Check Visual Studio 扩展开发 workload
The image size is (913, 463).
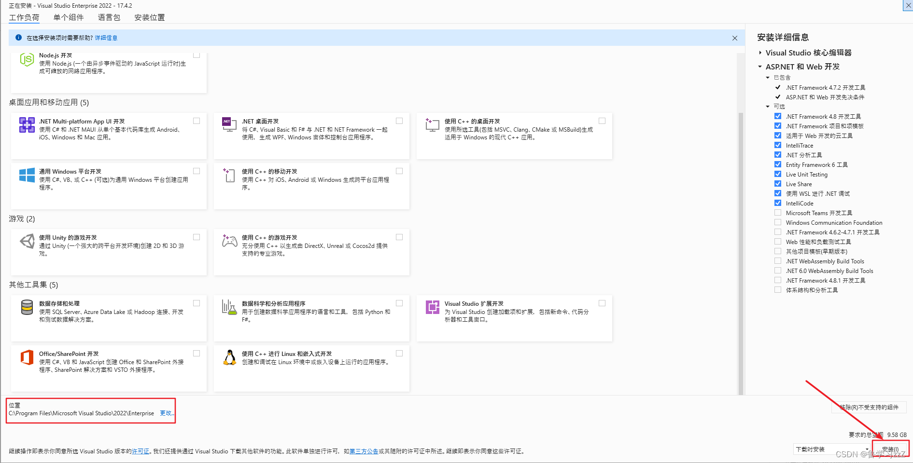[x=602, y=303]
